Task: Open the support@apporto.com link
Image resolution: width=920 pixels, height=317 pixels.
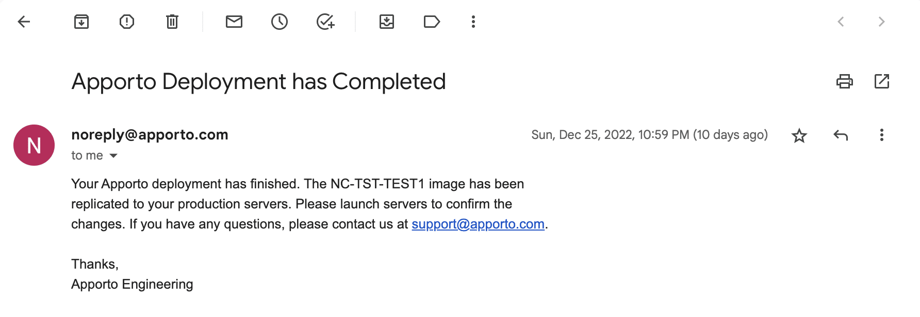Action: click(x=478, y=224)
